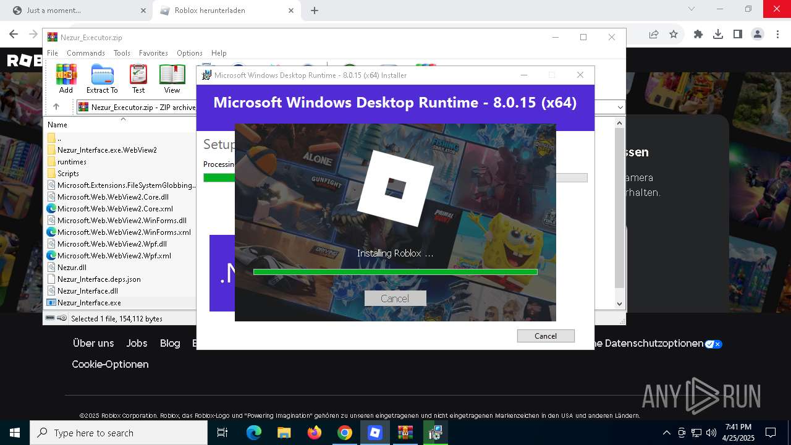Close the 'Just a moment...' tab
The height and width of the screenshot is (445, 791).
click(143, 11)
